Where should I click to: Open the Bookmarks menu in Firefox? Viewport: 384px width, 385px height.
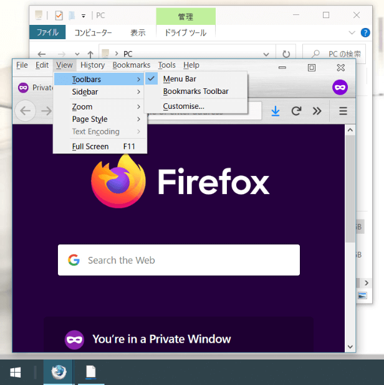click(132, 65)
